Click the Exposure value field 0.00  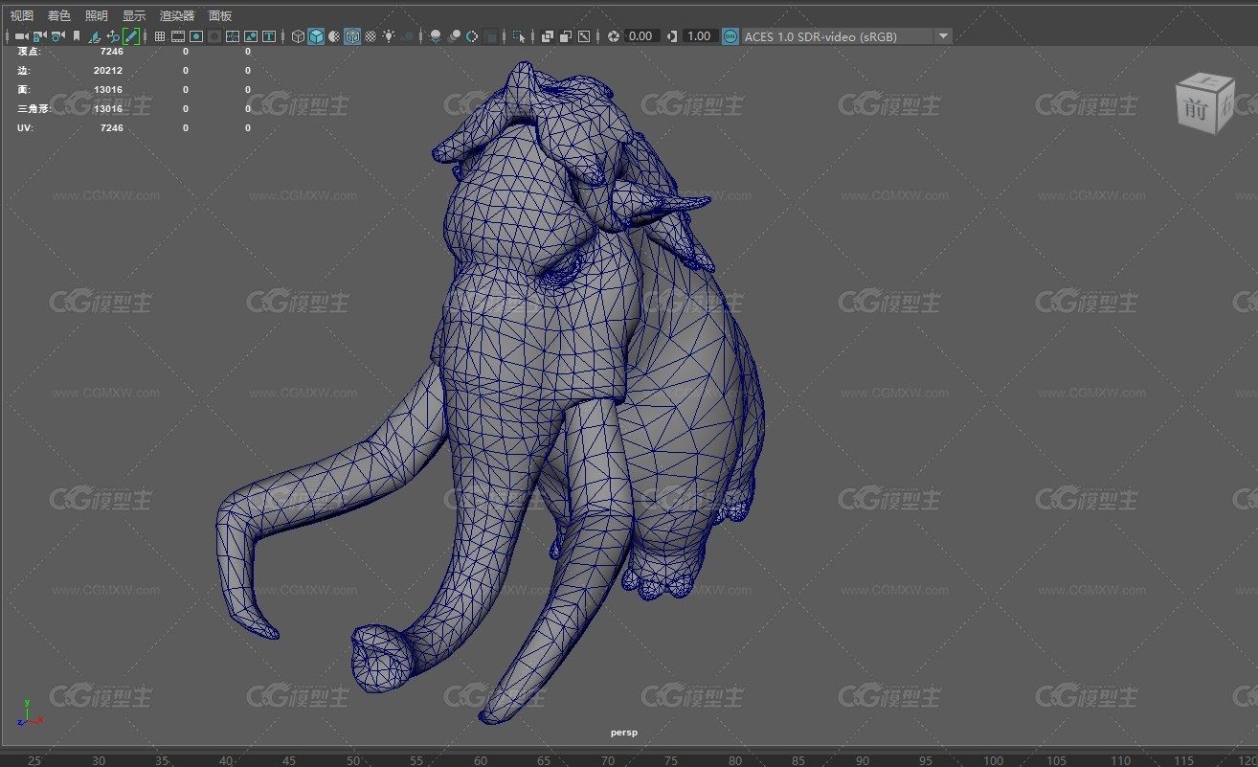coord(640,36)
